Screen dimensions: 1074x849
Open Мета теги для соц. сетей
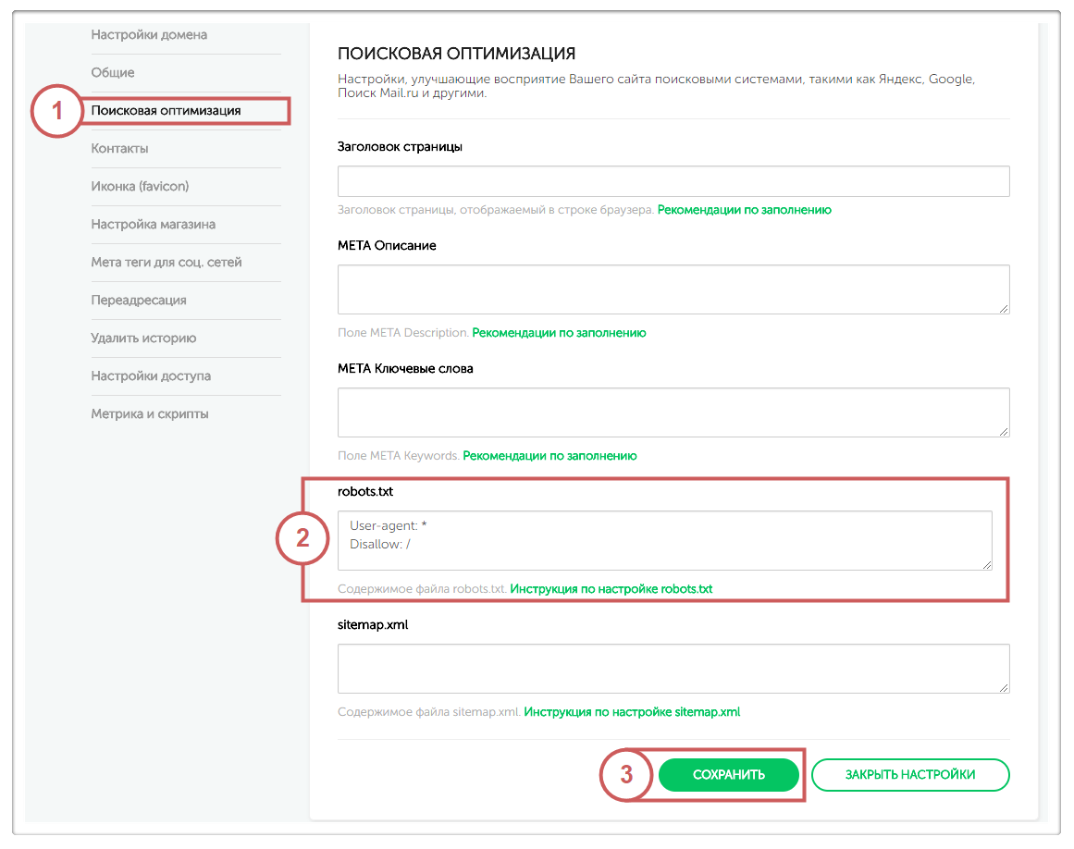[167, 263]
